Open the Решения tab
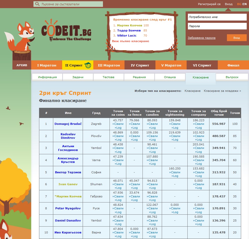This screenshot has height=239, width=249. tap(139, 77)
